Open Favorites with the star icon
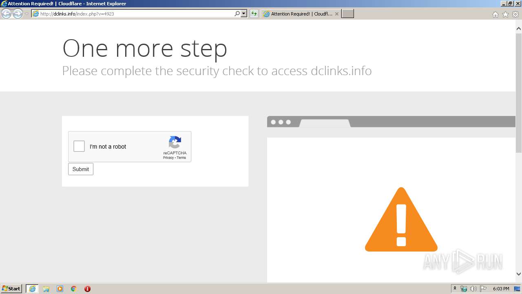The width and height of the screenshot is (522, 294). [505, 14]
